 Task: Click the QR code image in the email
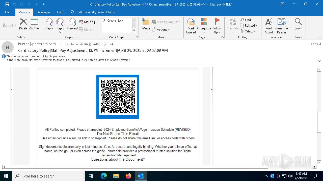click(118, 97)
